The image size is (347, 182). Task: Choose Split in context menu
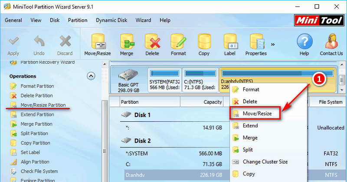pos(268,149)
